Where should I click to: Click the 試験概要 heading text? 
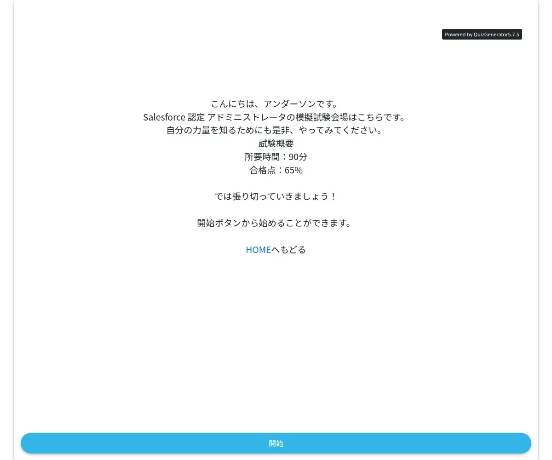[x=276, y=144]
